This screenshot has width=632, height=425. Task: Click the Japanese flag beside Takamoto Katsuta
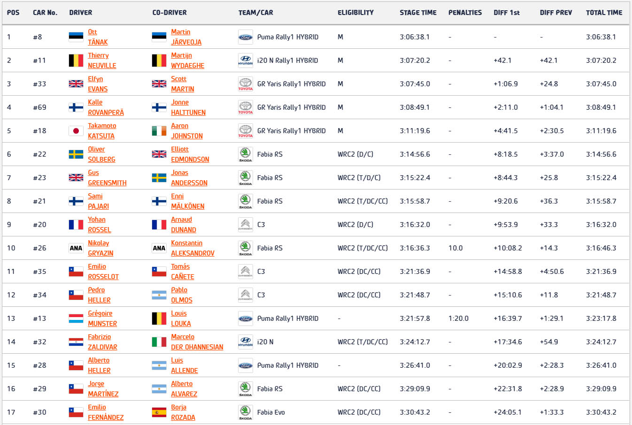coord(76,131)
